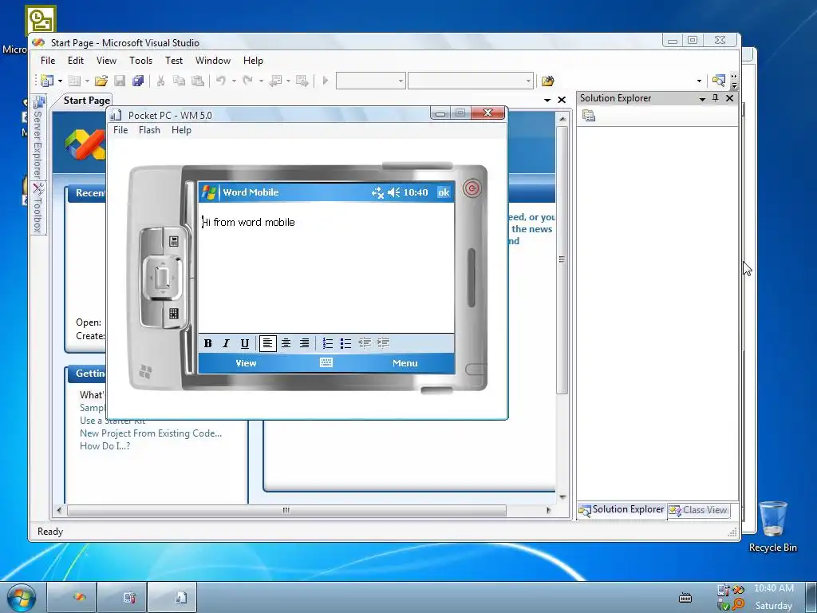
Task: Toggle Italic in Word Mobile toolbar
Action: [226, 343]
